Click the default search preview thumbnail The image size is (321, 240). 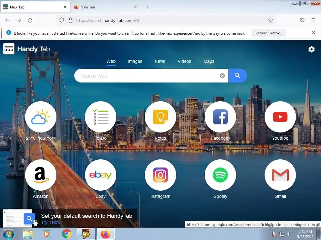click(x=18, y=218)
